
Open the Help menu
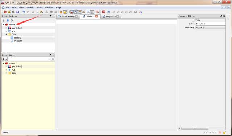[x=58, y=7]
